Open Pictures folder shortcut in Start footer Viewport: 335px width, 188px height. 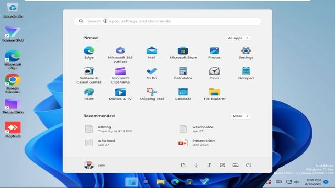(x=222, y=165)
